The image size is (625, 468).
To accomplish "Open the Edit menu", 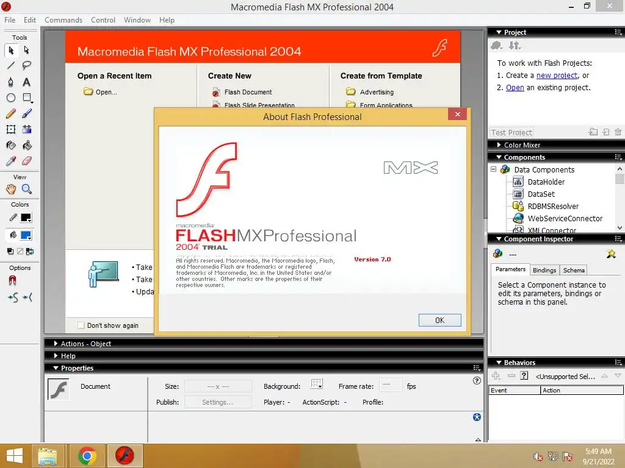I will click(x=29, y=20).
